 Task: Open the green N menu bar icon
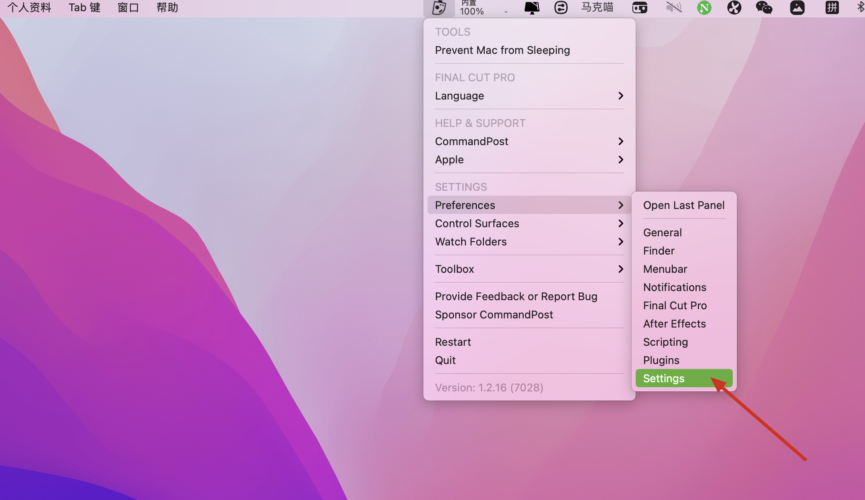tap(704, 8)
